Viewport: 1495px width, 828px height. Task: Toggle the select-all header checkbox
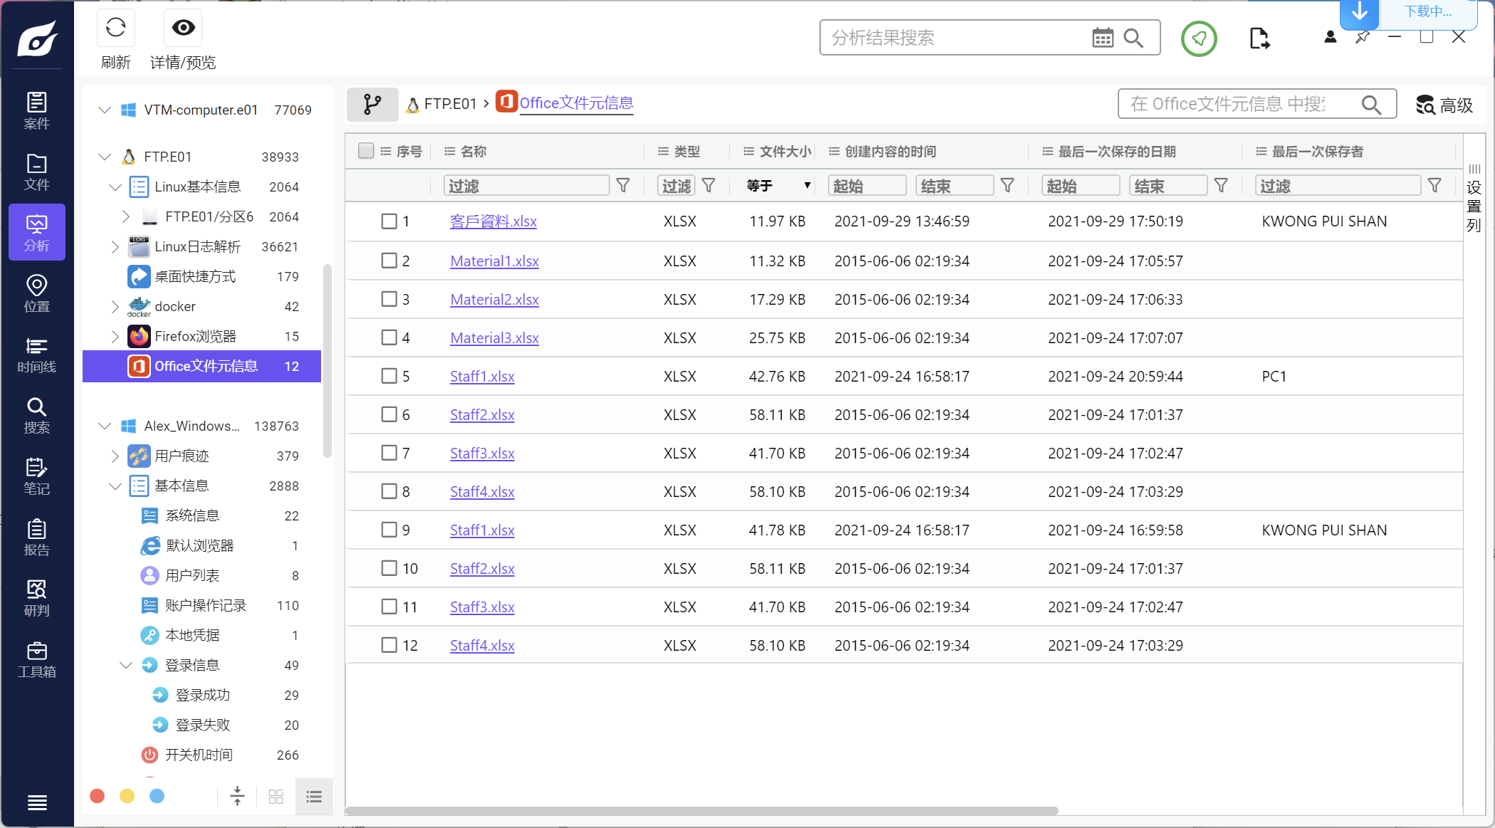(366, 151)
